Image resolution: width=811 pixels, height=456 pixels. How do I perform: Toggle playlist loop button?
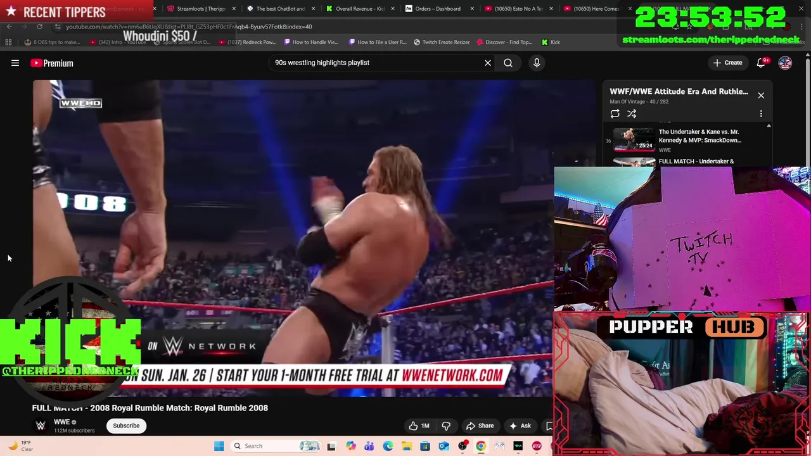[615, 113]
